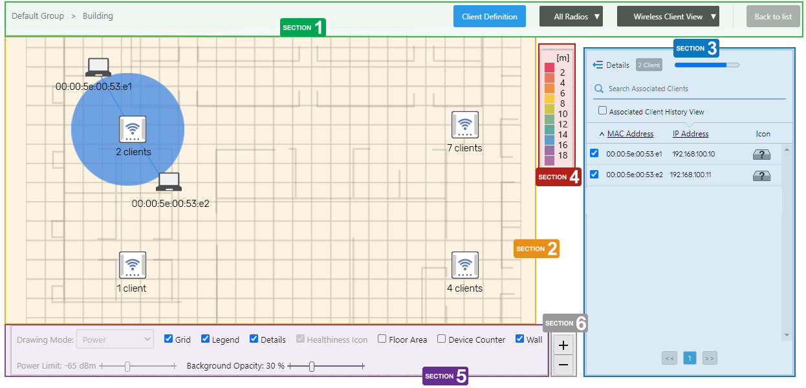Click the Client Definition button
This screenshot has width=806, height=388.
point(489,17)
